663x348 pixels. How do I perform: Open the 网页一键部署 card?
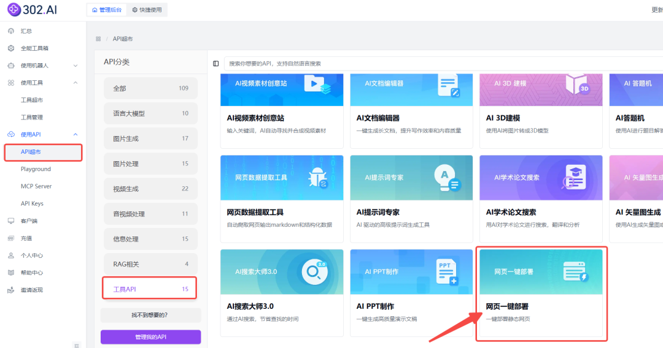[x=541, y=293]
